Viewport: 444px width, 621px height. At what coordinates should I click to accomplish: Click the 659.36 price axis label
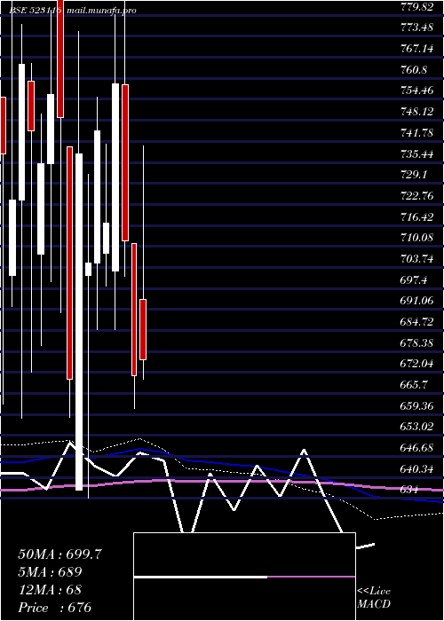pyautogui.click(x=416, y=406)
